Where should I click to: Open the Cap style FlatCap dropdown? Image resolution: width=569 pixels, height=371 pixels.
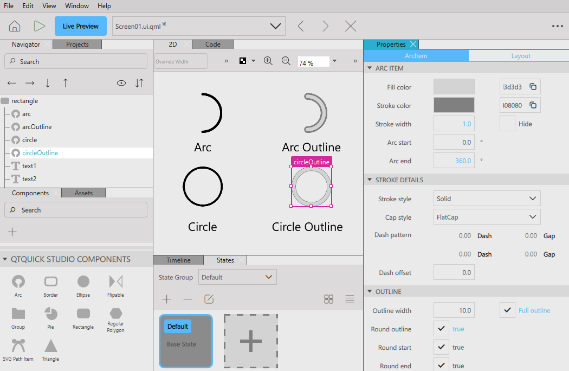pos(487,217)
